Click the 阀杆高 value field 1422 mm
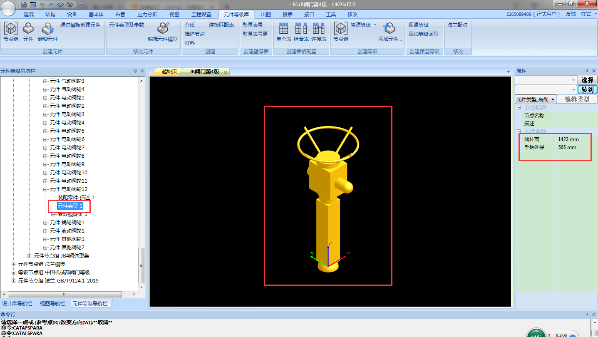 tap(568, 139)
